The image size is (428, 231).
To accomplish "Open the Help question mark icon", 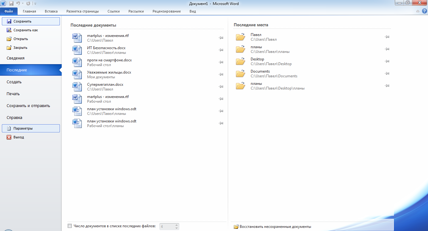I will (425, 11).
